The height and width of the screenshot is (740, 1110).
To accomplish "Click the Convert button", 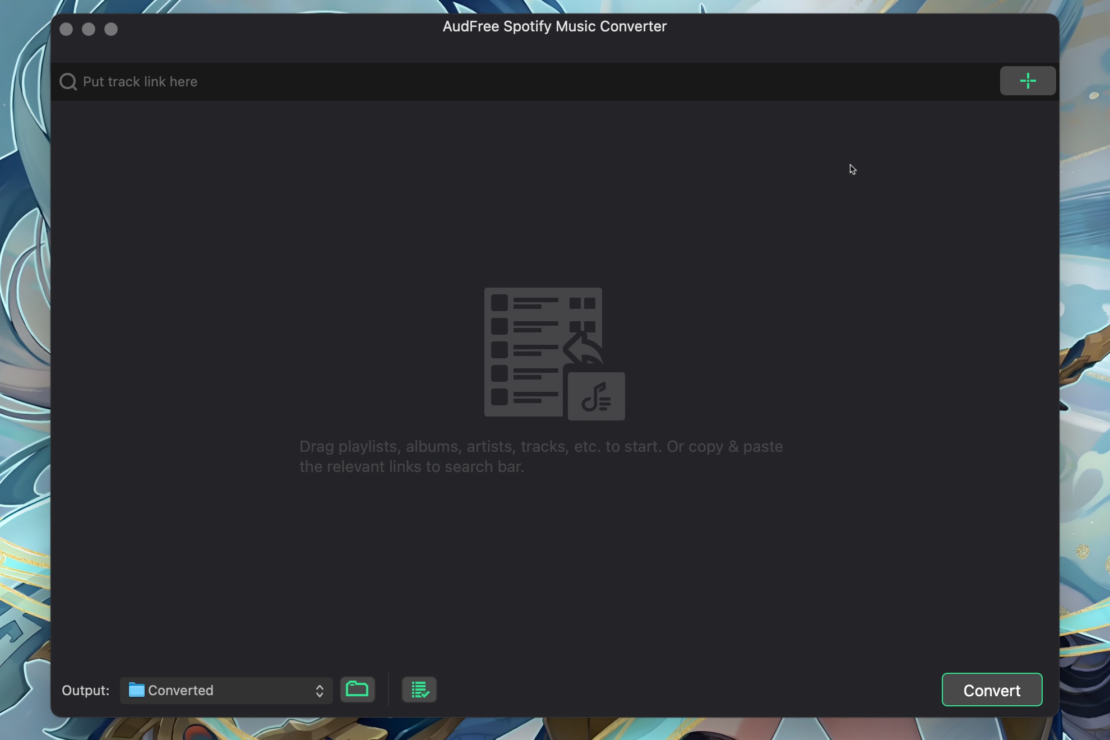I will click(992, 690).
